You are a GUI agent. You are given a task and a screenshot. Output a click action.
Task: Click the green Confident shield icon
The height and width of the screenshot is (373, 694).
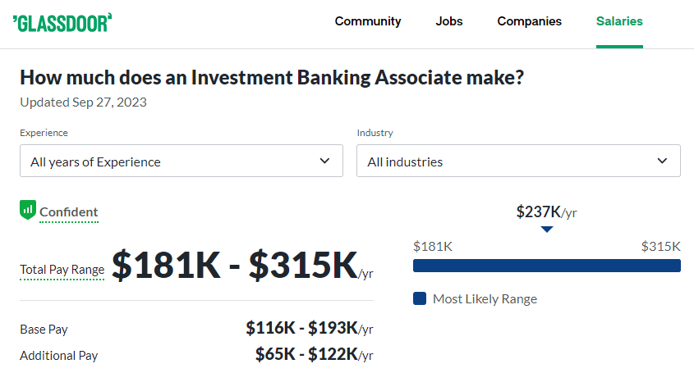[x=28, y=210]
